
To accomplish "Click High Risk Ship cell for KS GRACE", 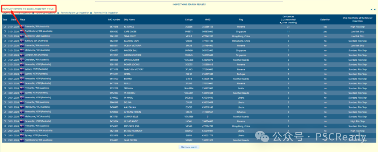I will [x=357, y=26].
